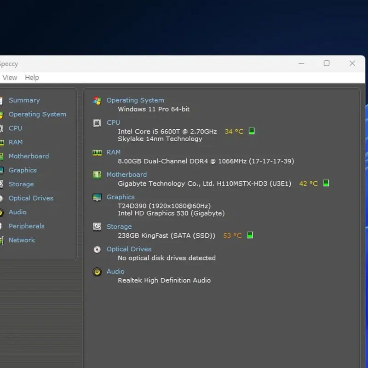Click the Audio speaker icon in main panel
Image resolution: width=368 pixels, height=368 pixels.
point(97,272)
